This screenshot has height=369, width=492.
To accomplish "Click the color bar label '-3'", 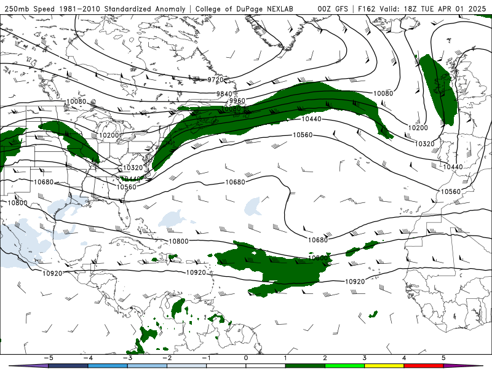I will coord(127,358).
